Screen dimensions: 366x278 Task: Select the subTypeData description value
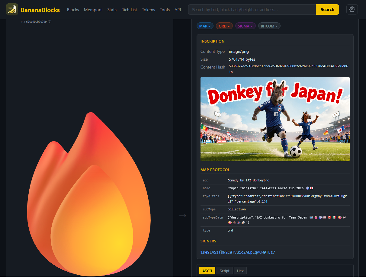[287, 220]
